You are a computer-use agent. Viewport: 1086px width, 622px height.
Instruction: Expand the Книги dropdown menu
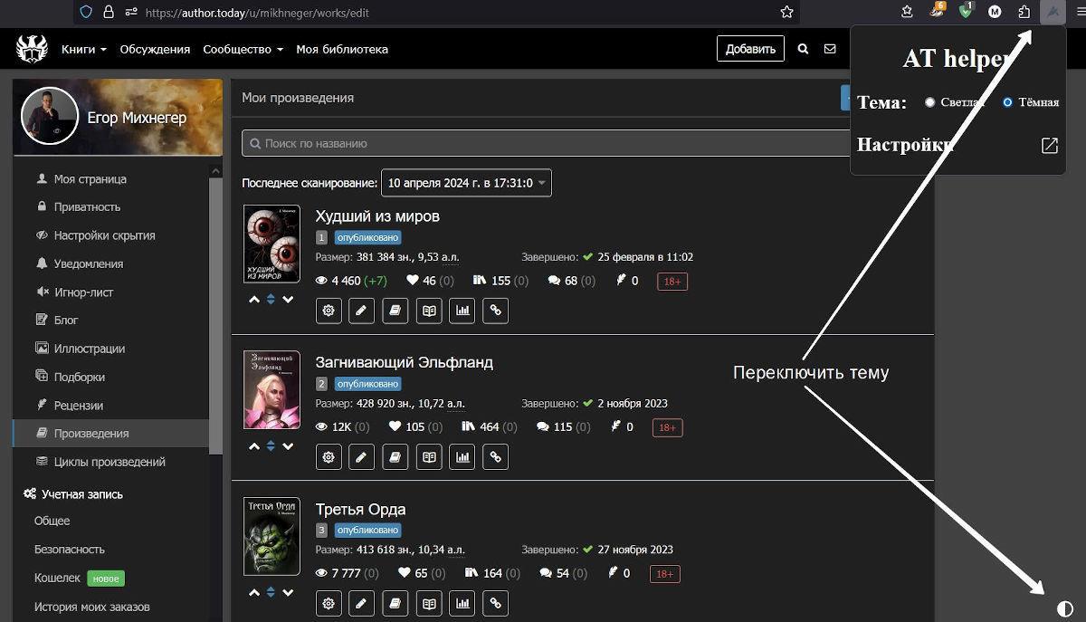click(x=83, y=49)
